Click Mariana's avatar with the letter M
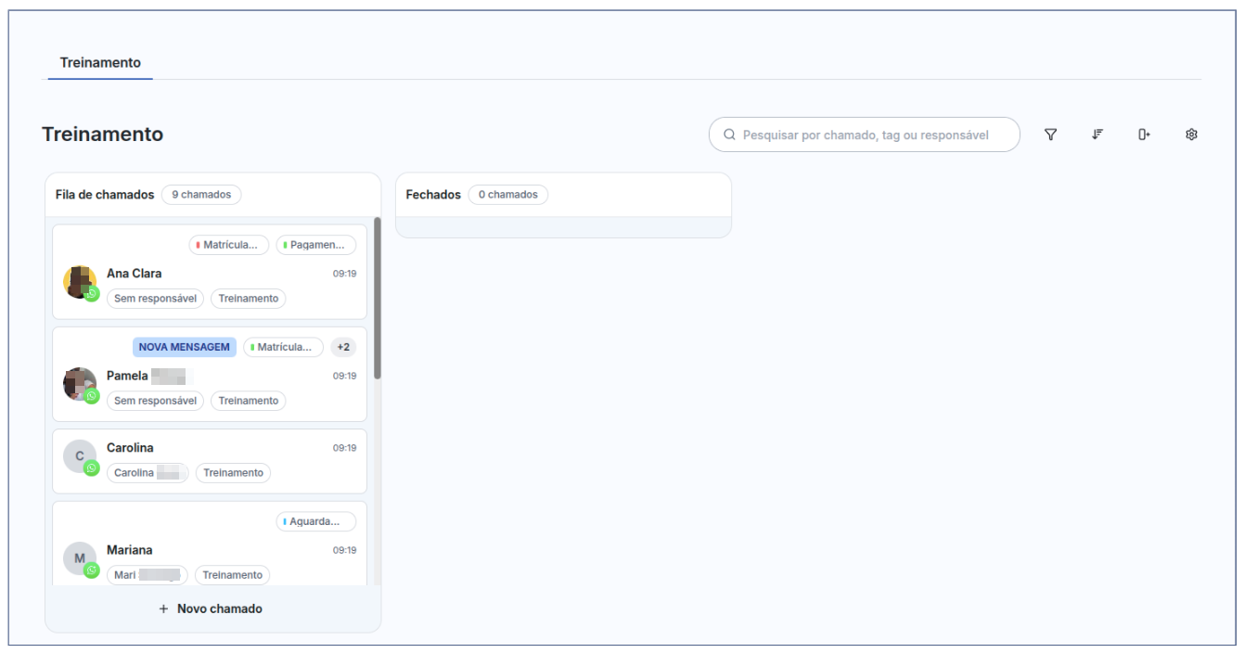The width and height of the screenshot is (1244, 653). point(78,557)
